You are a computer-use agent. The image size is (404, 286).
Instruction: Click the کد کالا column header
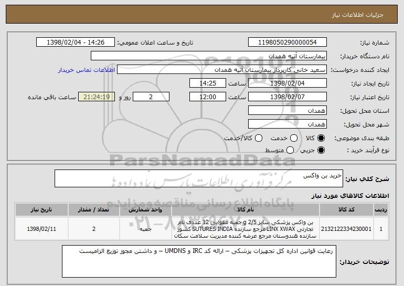346,210
